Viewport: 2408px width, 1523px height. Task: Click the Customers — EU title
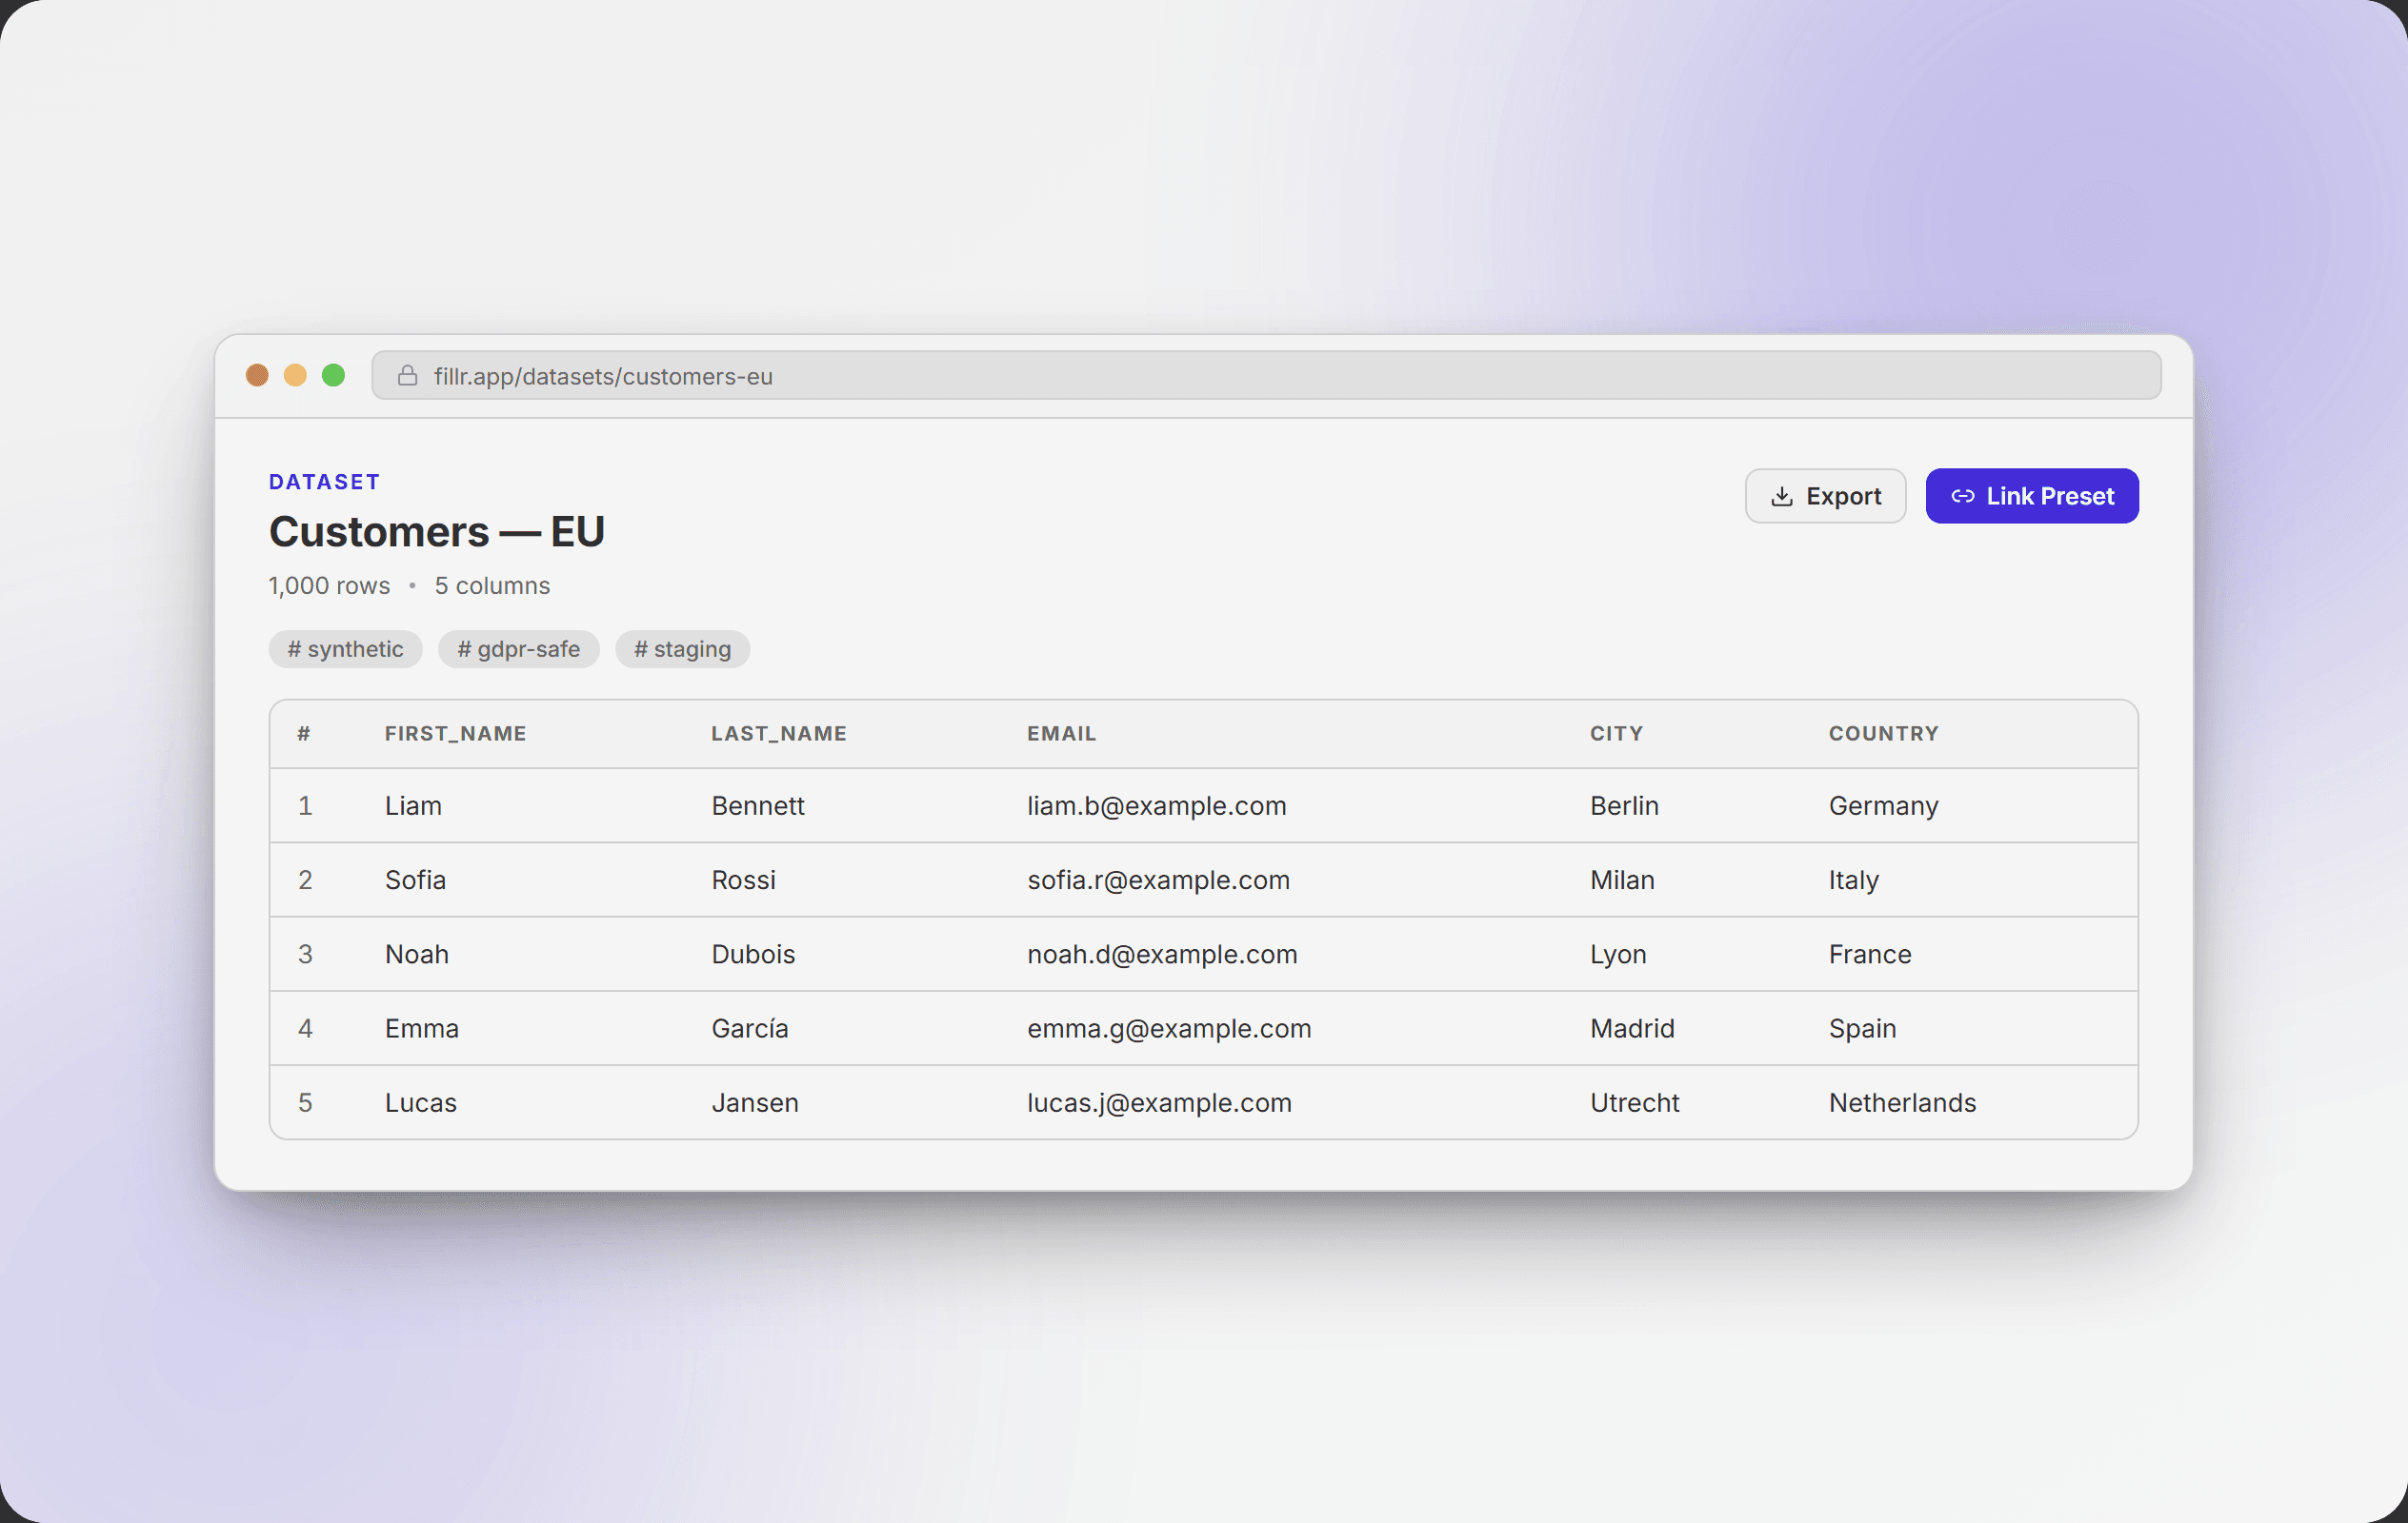coord(437,532)
